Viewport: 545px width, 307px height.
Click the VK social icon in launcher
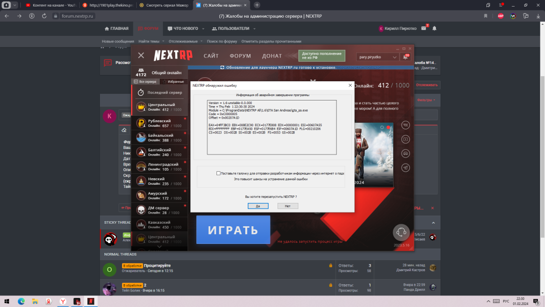click(406, 125)
